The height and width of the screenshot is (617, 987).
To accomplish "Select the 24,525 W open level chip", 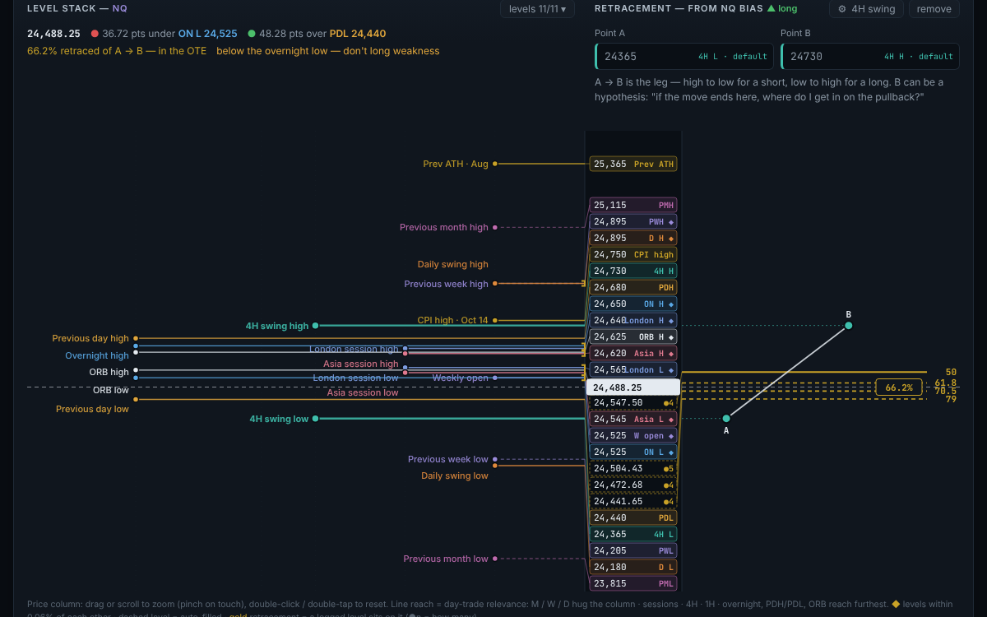I will pyautogui.click(x=633, y=435).
